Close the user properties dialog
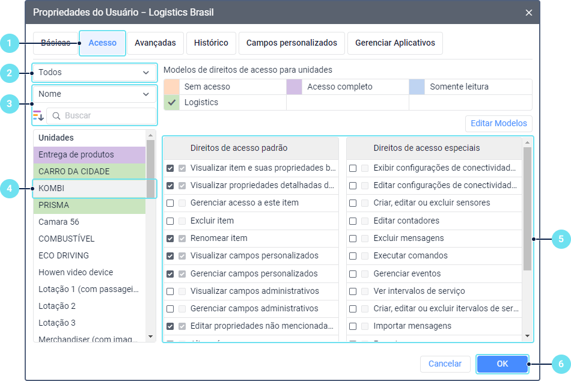The height and width of the screenshot is (381, 571). 529,13
